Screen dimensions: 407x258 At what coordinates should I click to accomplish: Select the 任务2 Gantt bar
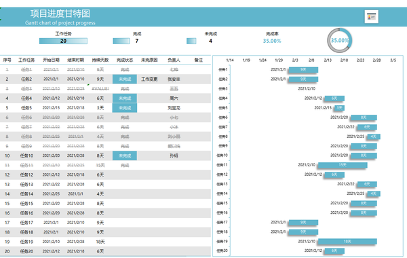[303, 79]
